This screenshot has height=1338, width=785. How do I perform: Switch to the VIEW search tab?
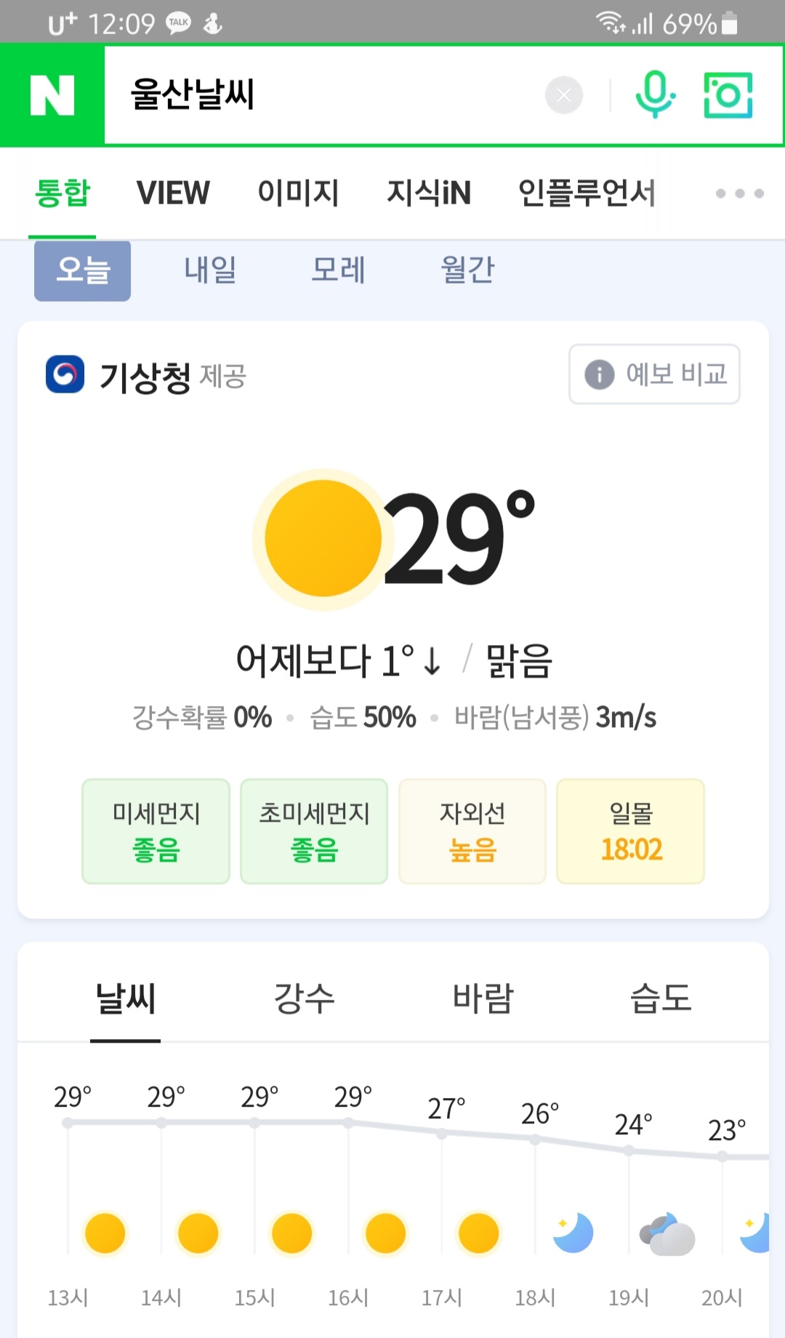click(x=173, y=193)
